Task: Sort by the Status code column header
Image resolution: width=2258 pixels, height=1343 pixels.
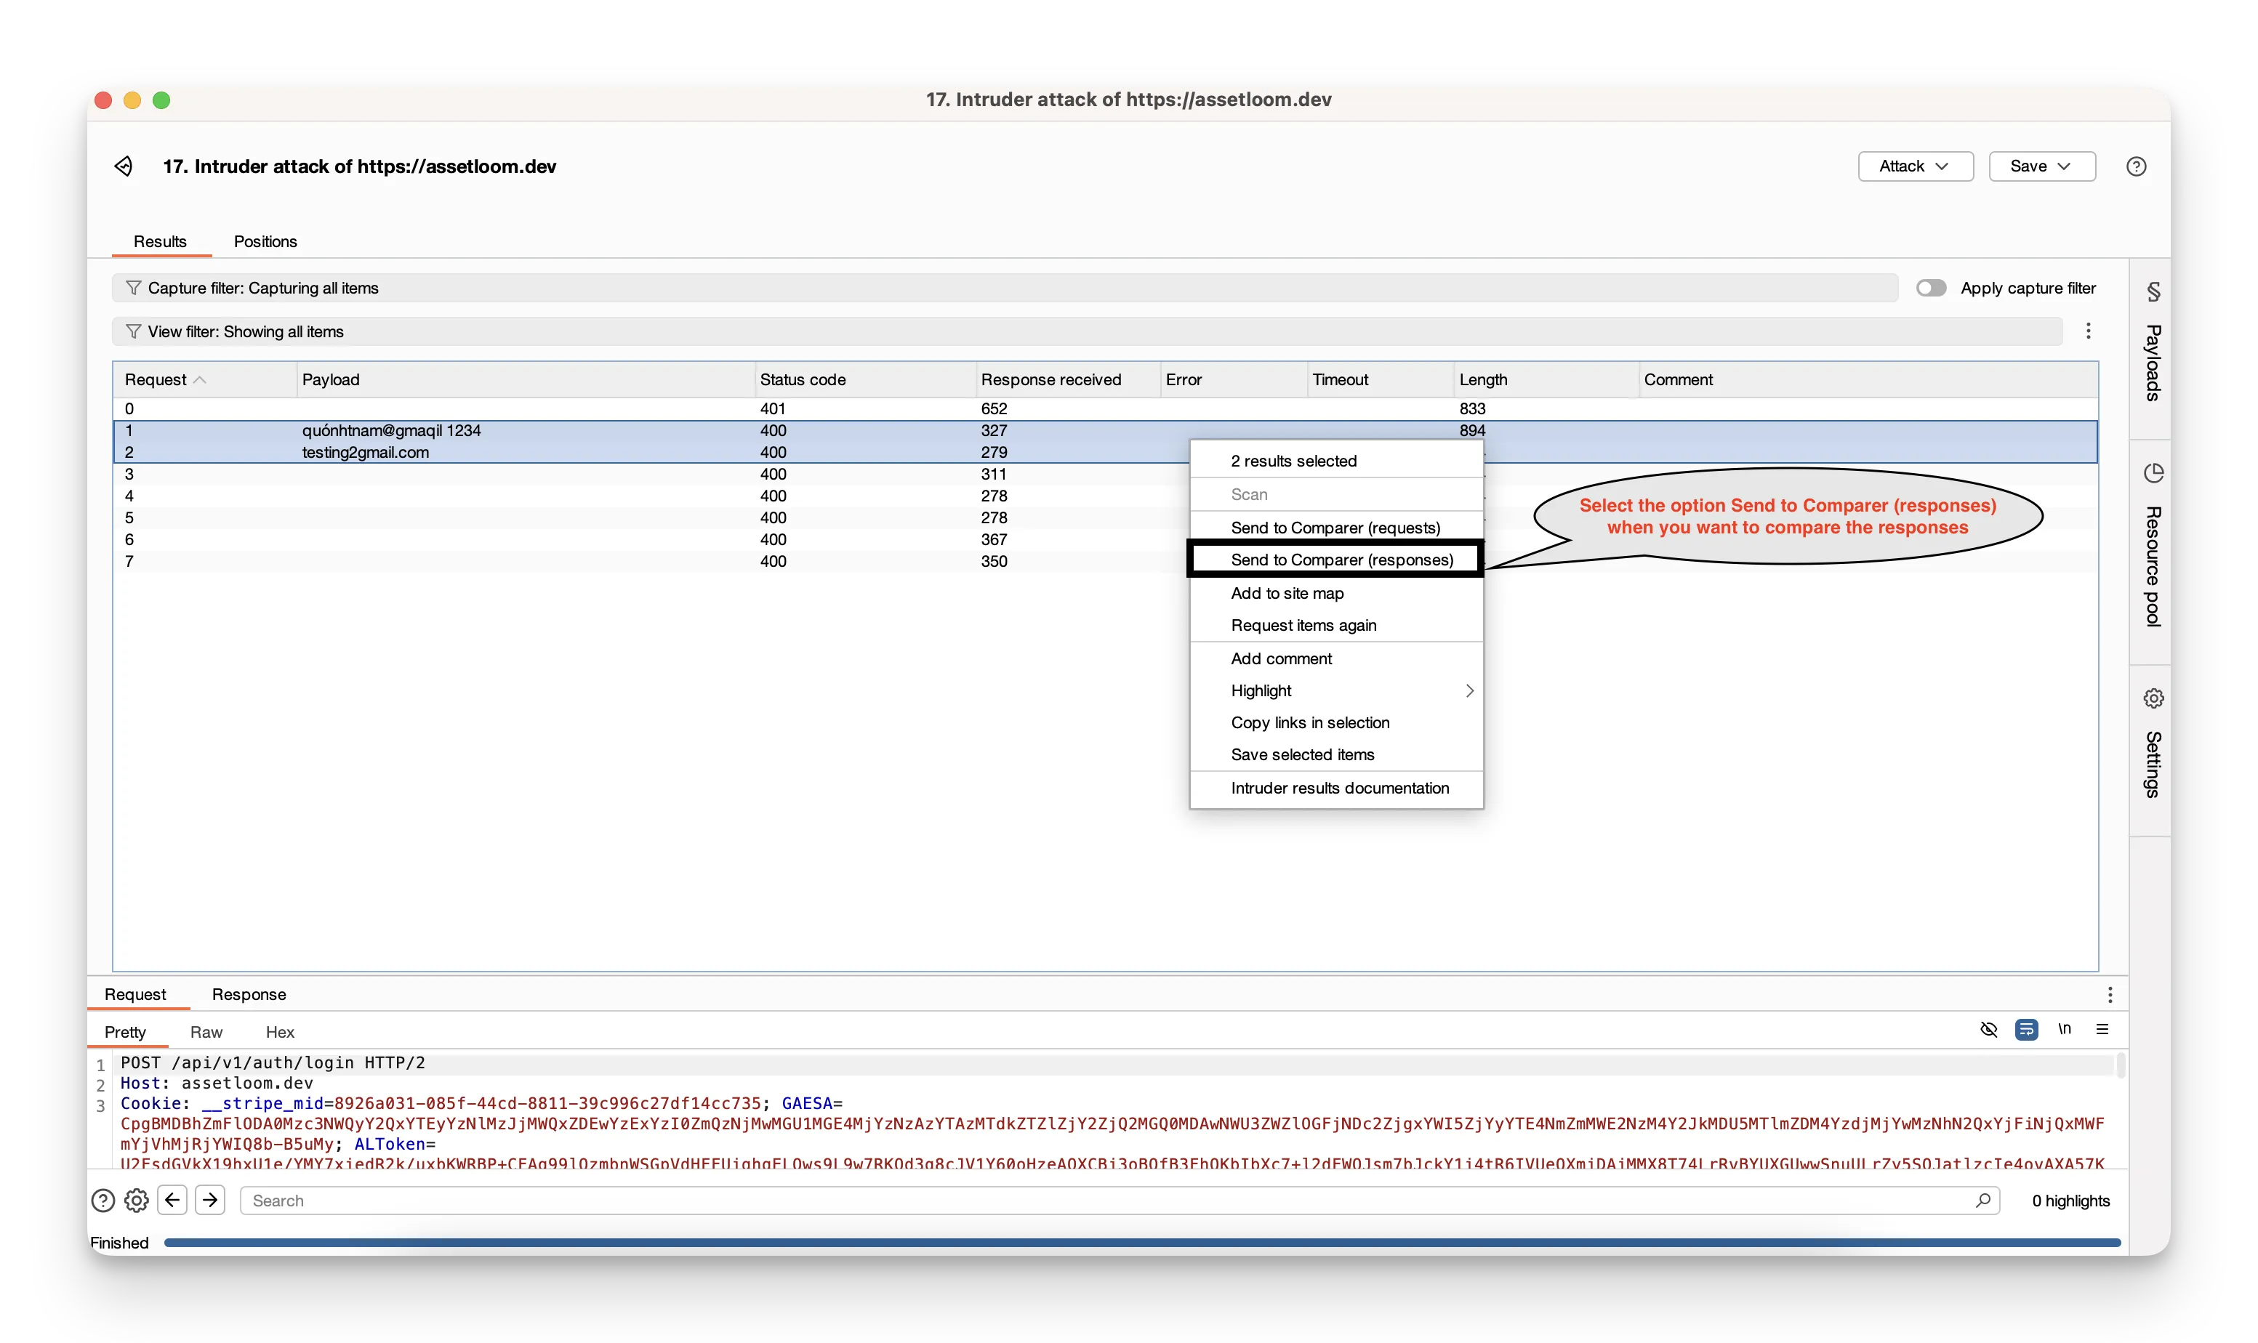Action: [865, 380]
